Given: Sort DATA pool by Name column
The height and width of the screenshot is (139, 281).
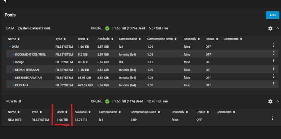Looking at the screenshot, I should [14, 39].
